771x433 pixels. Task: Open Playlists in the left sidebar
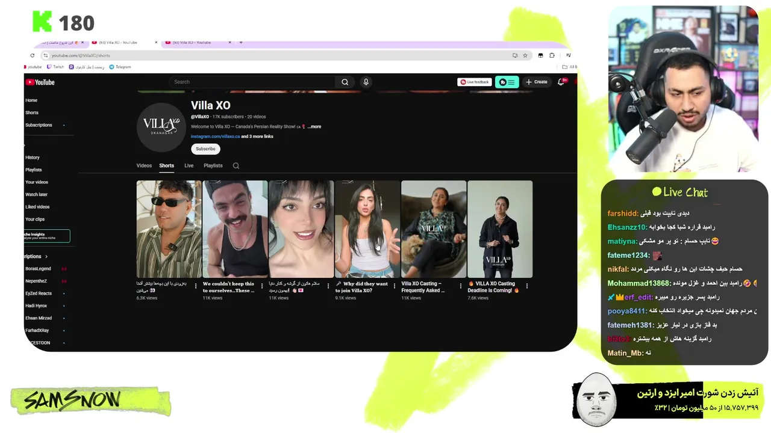click(x=34, y=170)
